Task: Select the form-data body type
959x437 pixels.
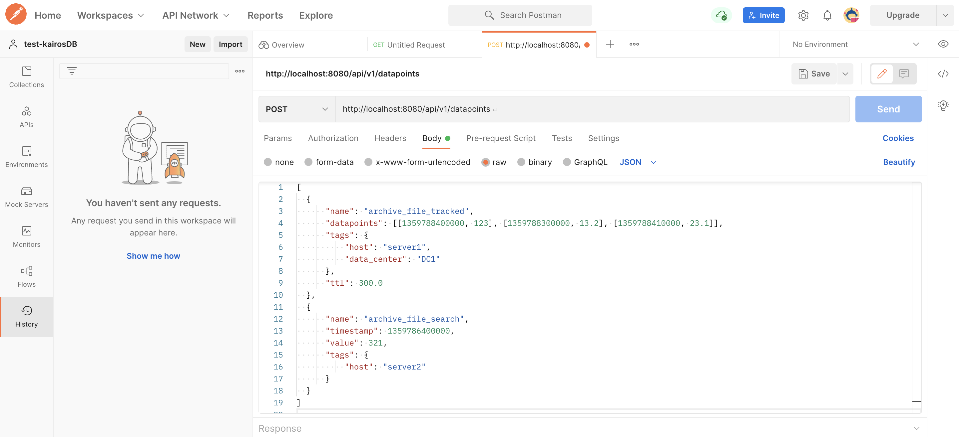Action: tap(308, 162)
